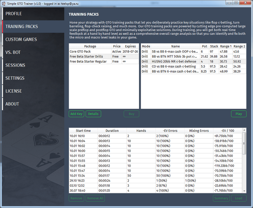253x208 pixels.
Task: Sort packages by Expires column
Action: click(x=130, y=46)
